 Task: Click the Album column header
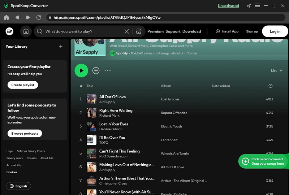coord(166,86)
